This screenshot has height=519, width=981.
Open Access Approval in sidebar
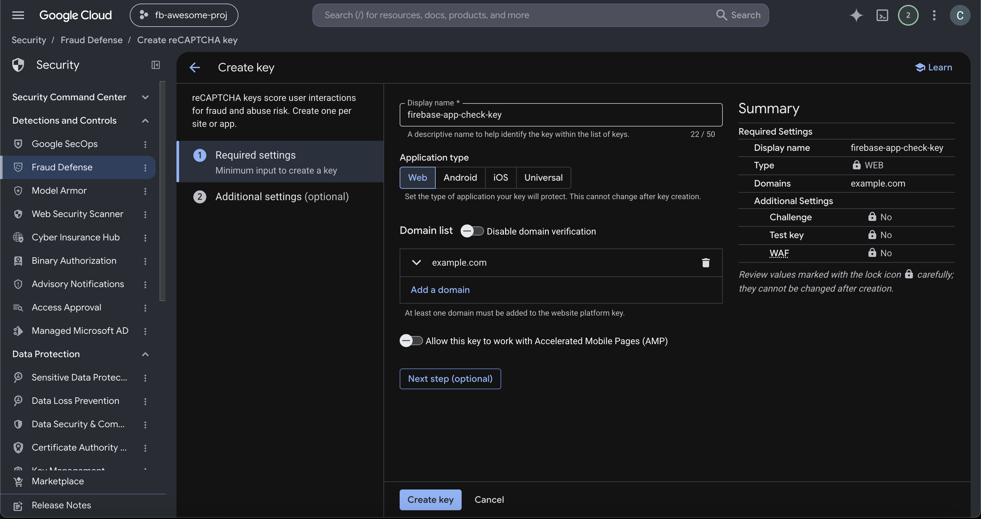pyautogui.click(x=66, y=308)
